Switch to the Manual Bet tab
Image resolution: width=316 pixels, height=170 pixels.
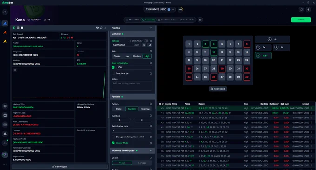132,20
